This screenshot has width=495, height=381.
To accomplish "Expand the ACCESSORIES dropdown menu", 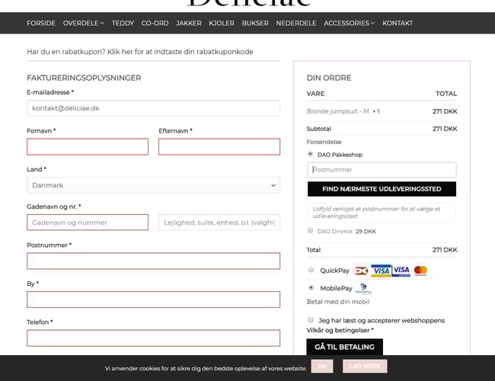I will (349, 23).
